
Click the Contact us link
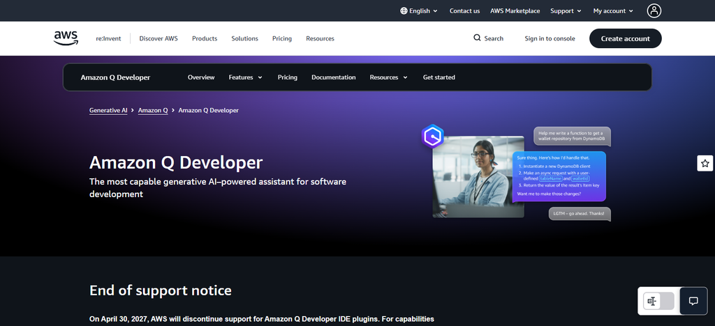[x=464, y=11]
